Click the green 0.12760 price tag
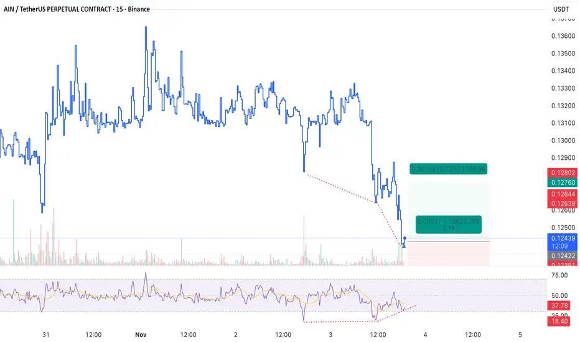 point(562,182)
